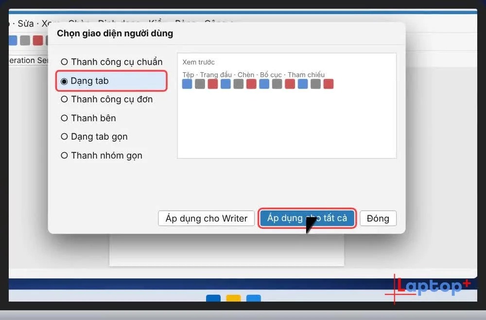Click the "Chọn giao diện người dùng" dialog title
The height and width of the screenshot is (320, 486).
[x=115, y=33]
